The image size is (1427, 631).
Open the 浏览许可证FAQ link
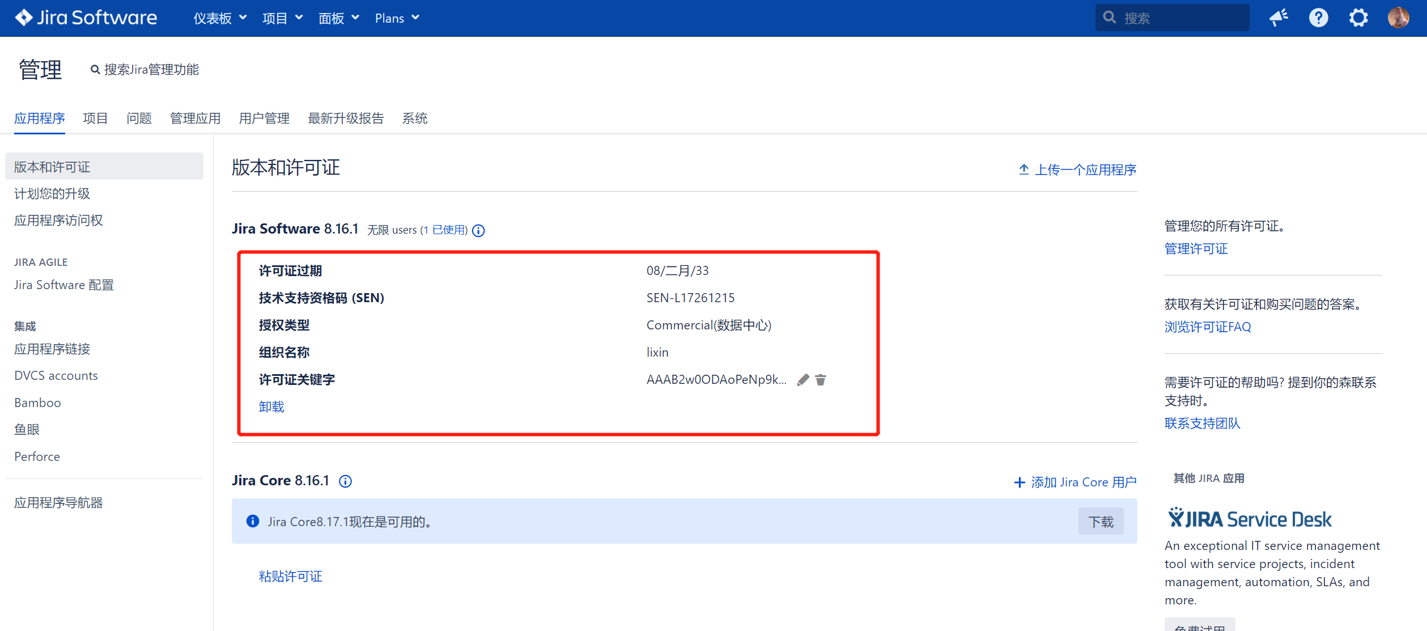click(x=1208, y=327)
